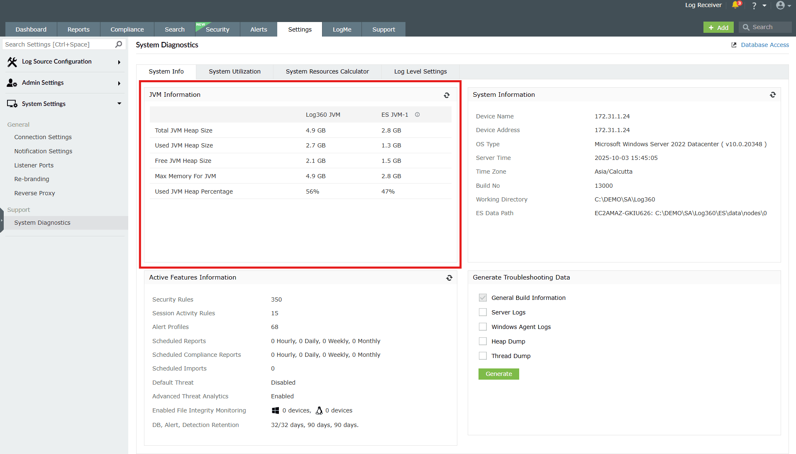Click the System Settings monitor icon

point(12,104)
